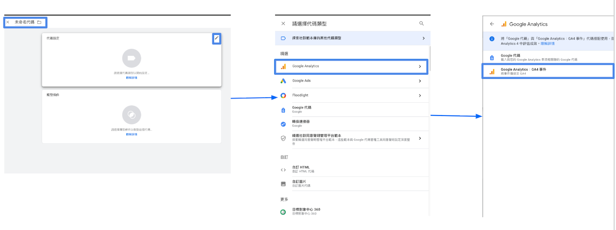The height and width of the screenshot is (230, 616).
Task: Expand 精選社群同意聲明管理平台範本 chevron
Action: 420,138
